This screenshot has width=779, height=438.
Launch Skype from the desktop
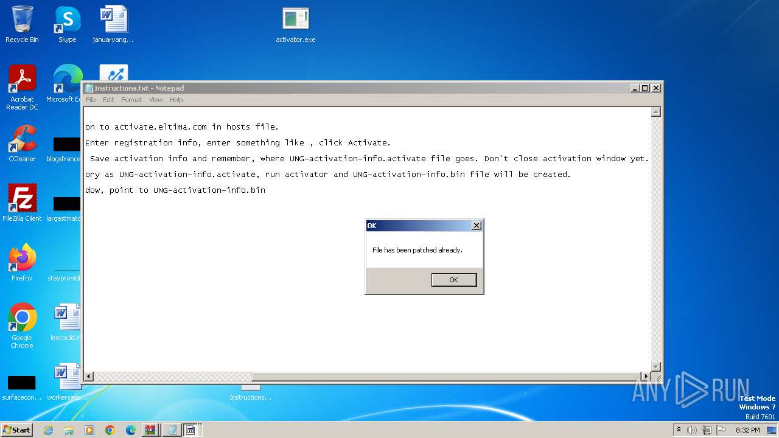point(67,25)
